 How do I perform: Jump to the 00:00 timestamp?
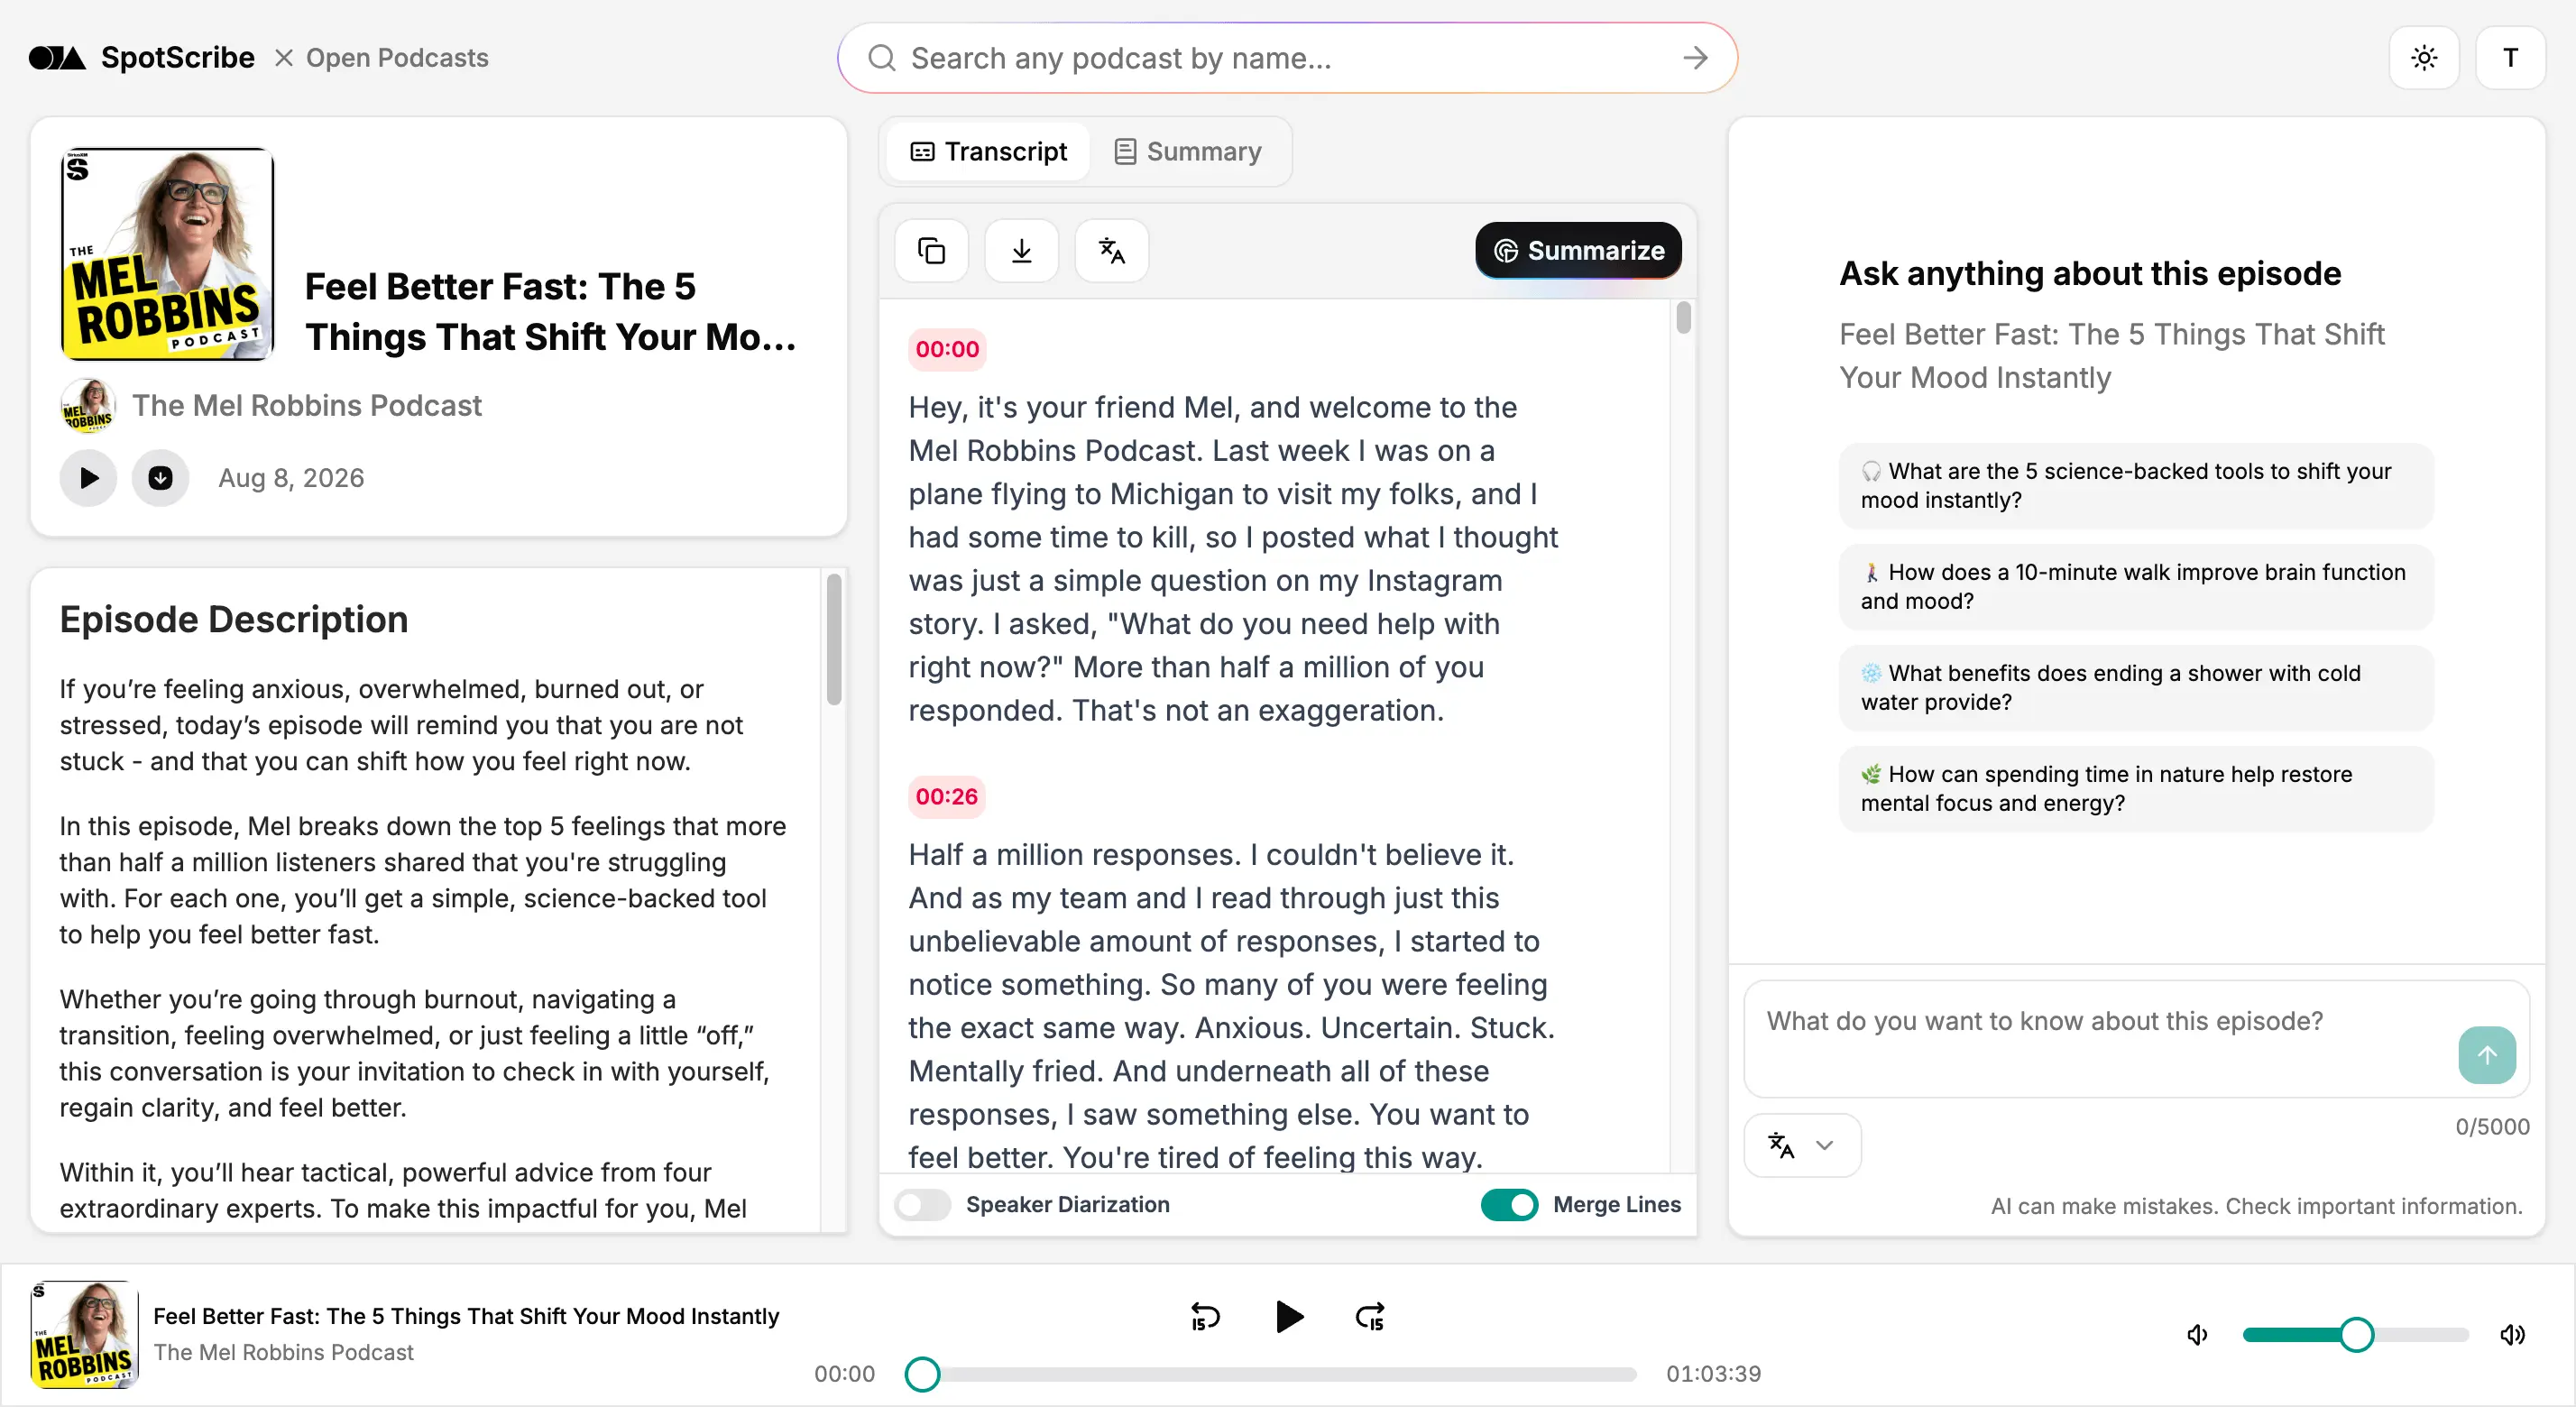(x=947, y=349)
